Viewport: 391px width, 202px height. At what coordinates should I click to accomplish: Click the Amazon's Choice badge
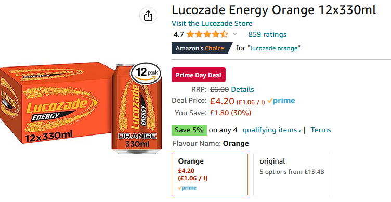point(202,48)
